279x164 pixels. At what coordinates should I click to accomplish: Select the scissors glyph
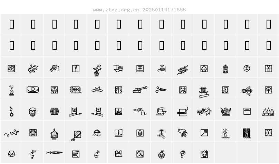pos(161,90)
